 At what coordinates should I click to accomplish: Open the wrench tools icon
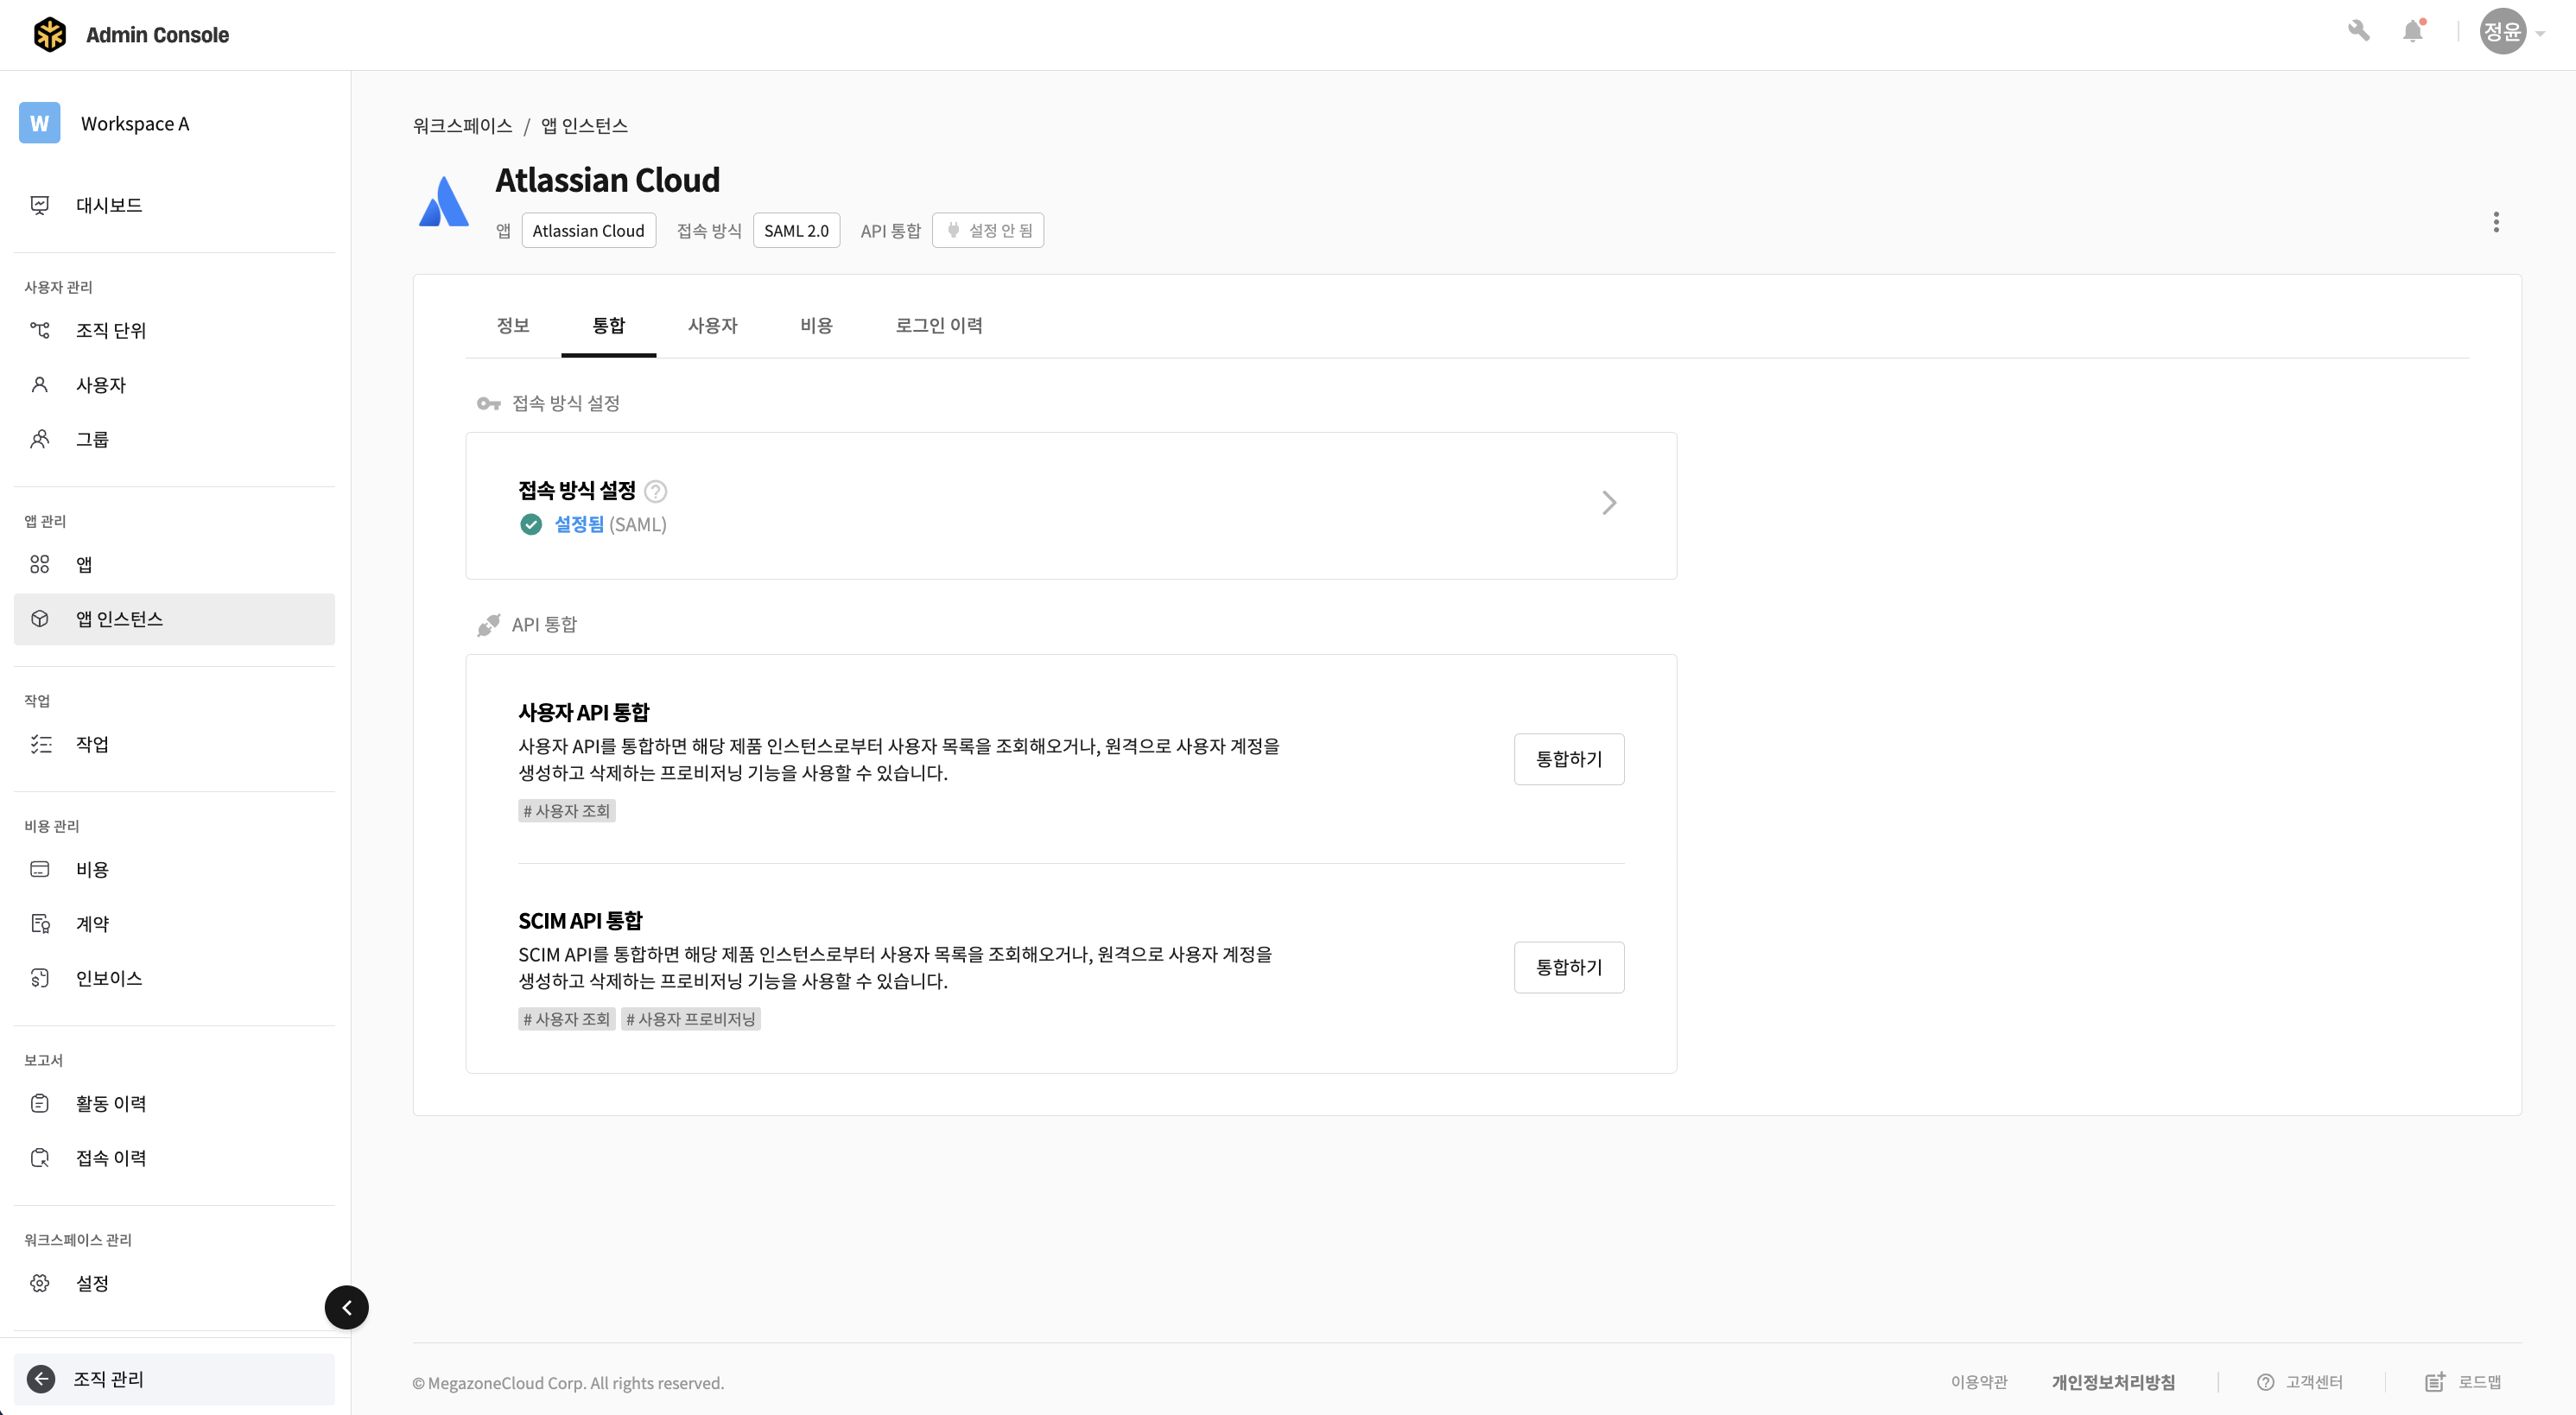2359,31
